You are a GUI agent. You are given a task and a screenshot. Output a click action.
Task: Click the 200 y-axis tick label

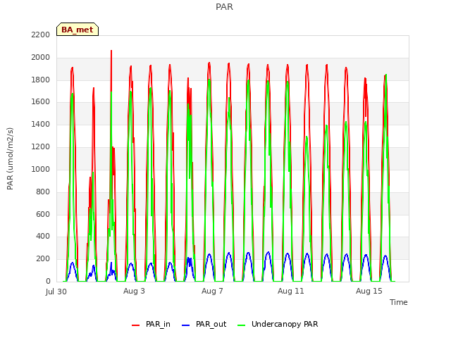tap(43, 258)
